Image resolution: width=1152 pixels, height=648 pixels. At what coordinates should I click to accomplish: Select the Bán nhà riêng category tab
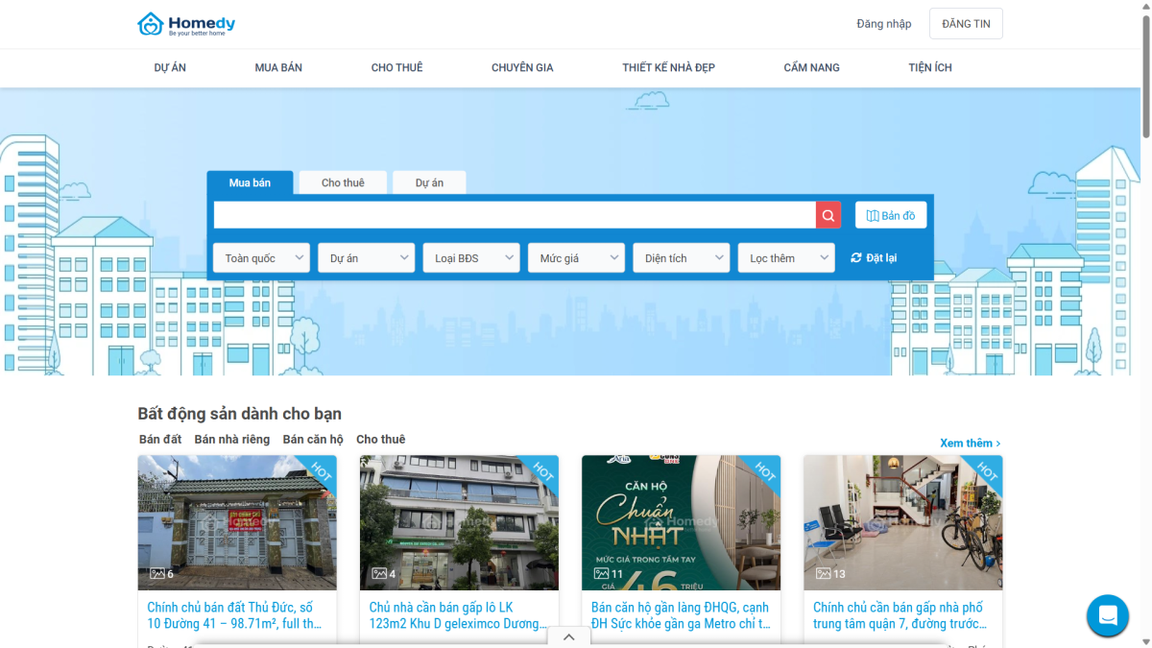coord(232,439)
